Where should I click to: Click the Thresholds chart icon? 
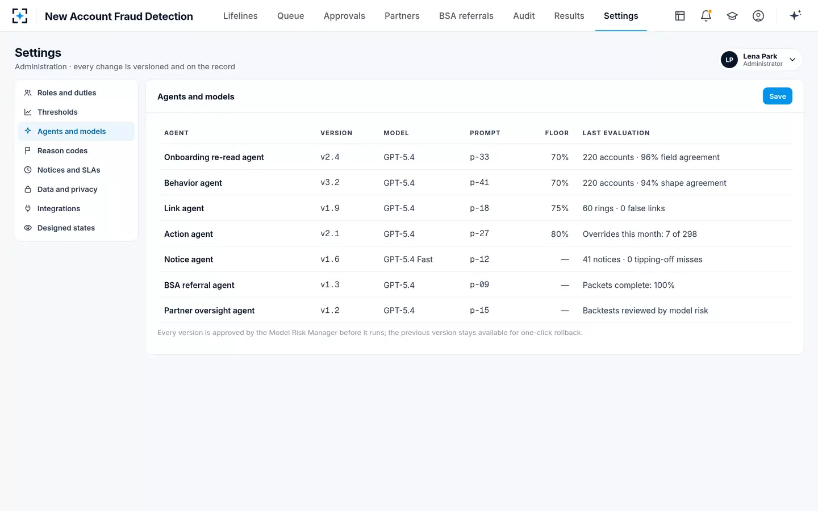(28, 112)
